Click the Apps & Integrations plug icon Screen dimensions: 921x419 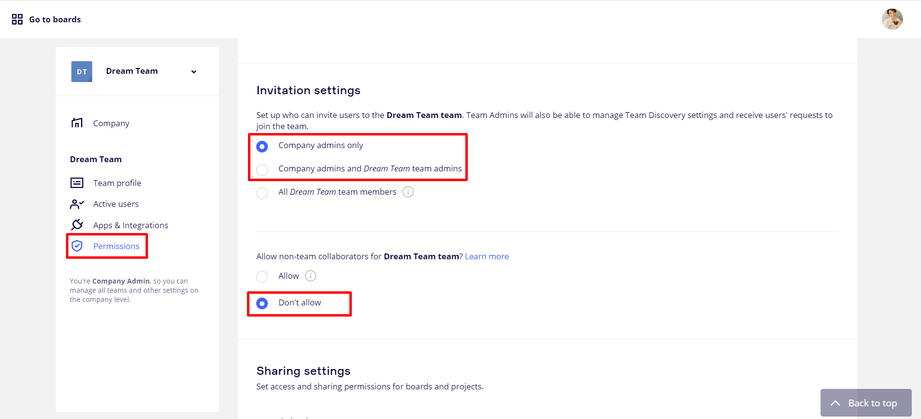point(77,225)
